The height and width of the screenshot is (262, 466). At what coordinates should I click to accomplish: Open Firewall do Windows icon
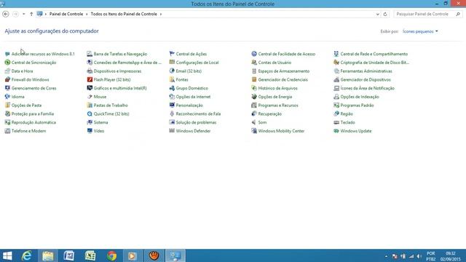pos(7,79)
